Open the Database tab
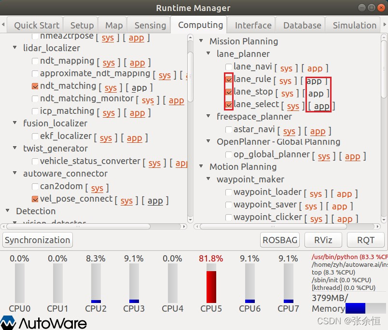The width and height of the screenshot is (388, 330). tap(300, 25)
